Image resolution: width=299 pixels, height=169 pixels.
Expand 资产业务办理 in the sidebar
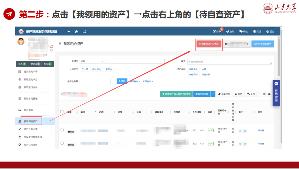[x=35, y=129]
